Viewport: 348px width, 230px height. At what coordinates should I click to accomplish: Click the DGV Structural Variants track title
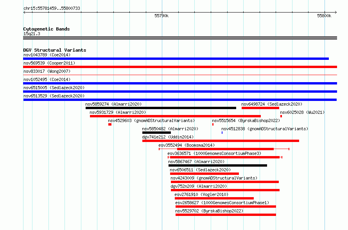point(55,50)
